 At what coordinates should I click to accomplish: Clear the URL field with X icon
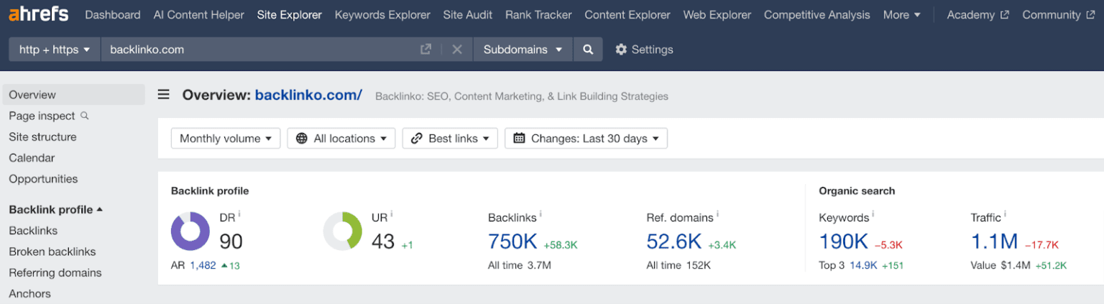(x=457, y=50)
